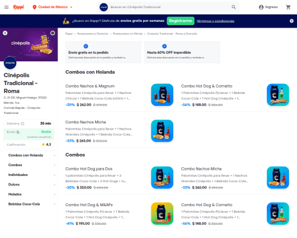The height and width of the screenshot is (238, 297).
Task: Open the shopping cart
Action: coord(288,7)
